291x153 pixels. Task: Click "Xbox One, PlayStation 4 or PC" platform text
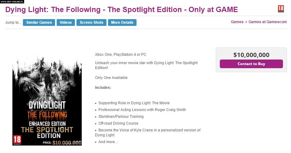[121, 55]
